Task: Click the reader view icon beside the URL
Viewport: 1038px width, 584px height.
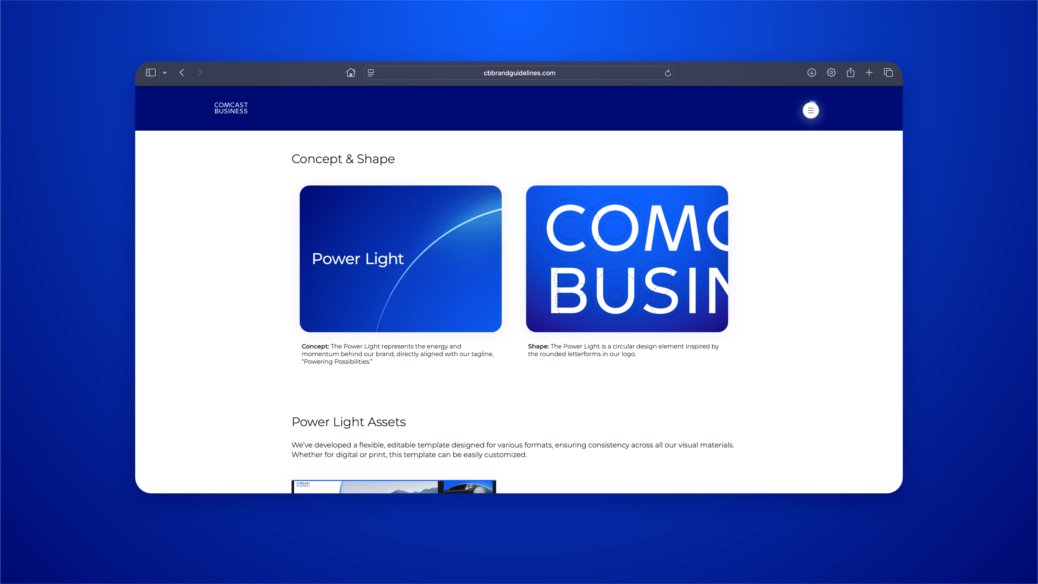Action: [371, 72]
